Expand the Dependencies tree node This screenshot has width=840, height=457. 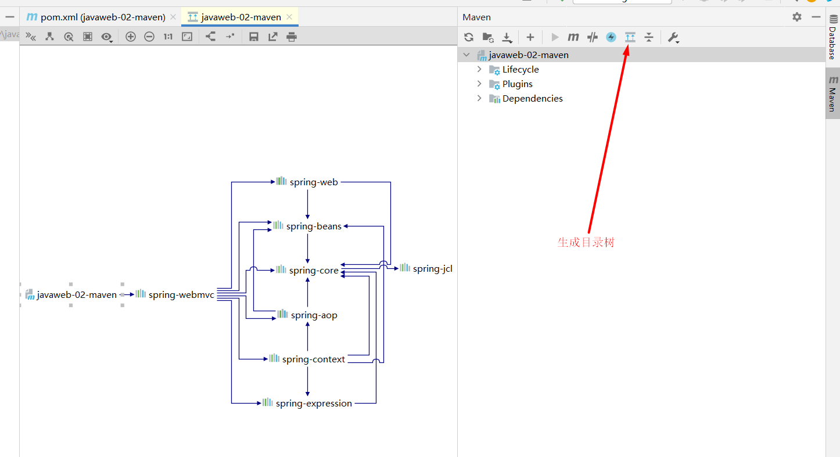(x=479, y=98)
